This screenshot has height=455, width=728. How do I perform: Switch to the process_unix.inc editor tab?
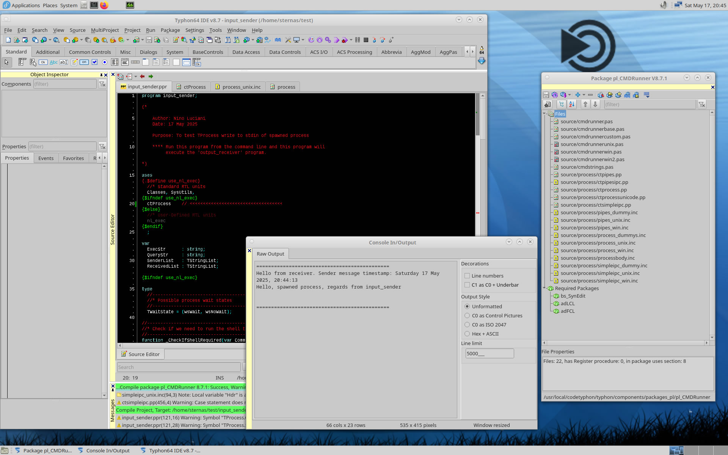coord(238,87)
